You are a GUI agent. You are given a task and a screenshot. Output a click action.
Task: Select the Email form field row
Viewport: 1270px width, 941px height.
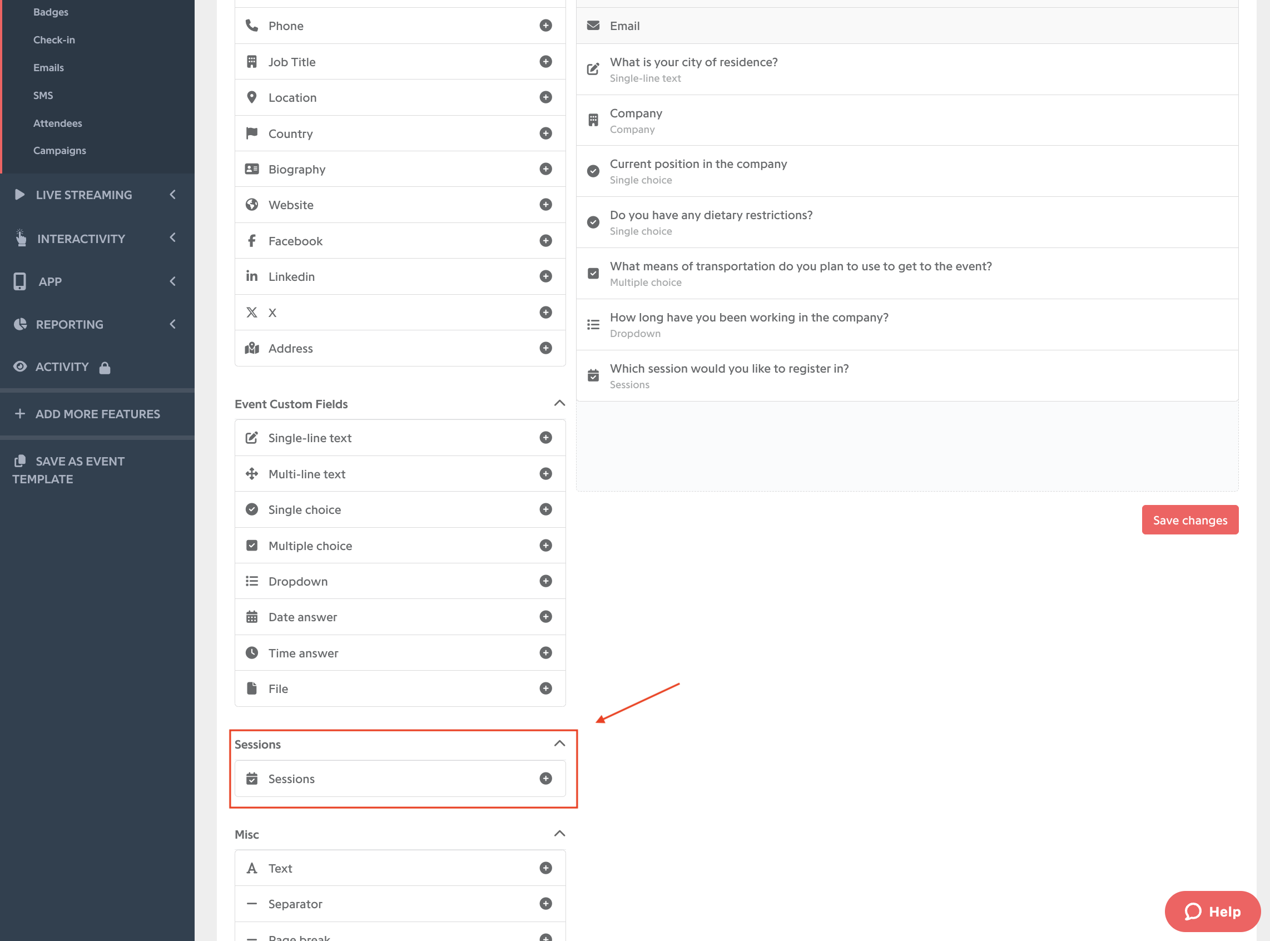pyautogui.click(x=907, y=26)
